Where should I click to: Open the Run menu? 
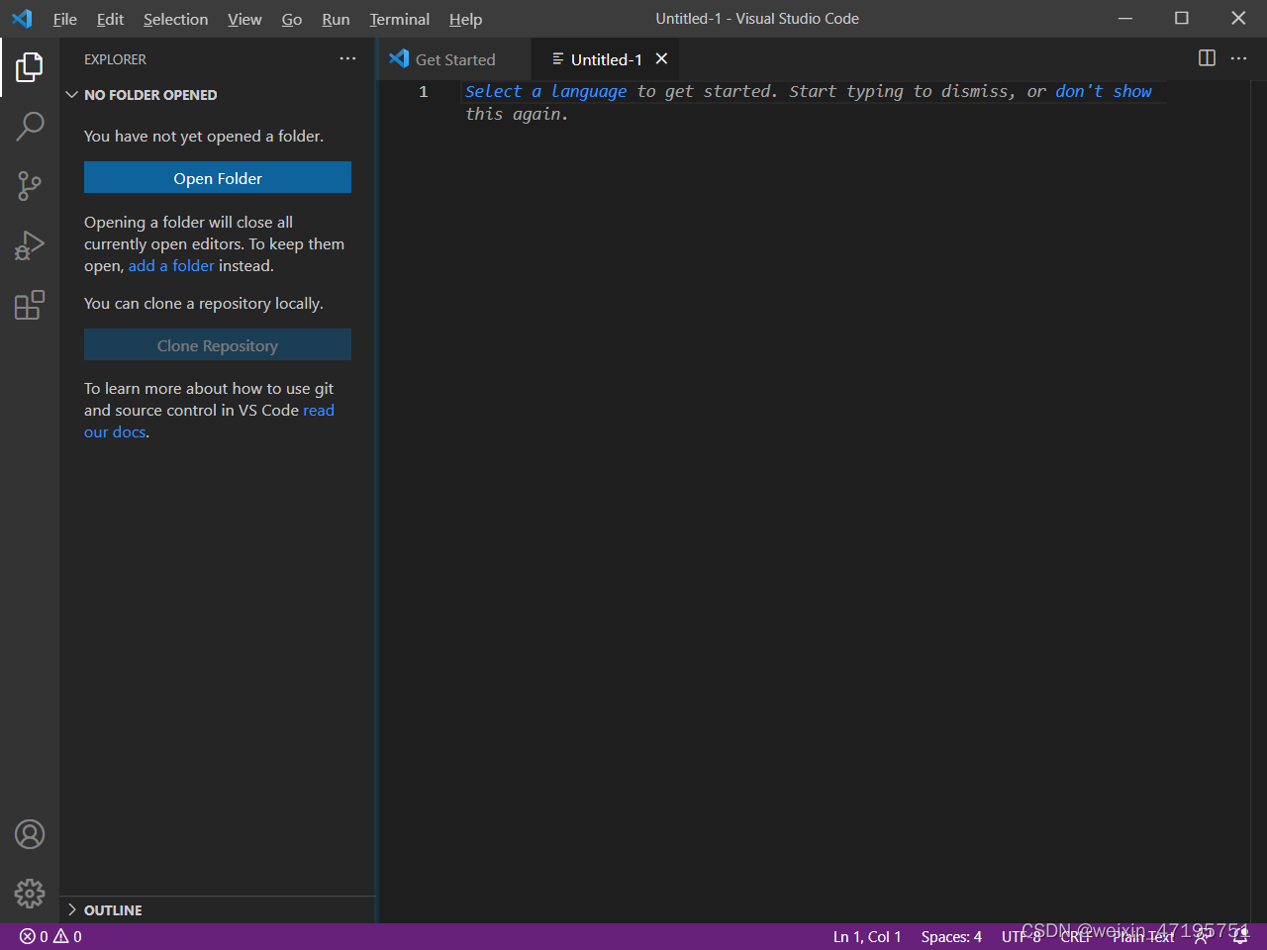[x=336, y=19]
